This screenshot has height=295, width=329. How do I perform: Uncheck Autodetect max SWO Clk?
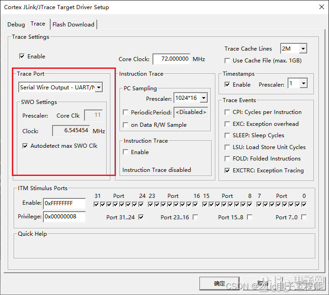25,146
